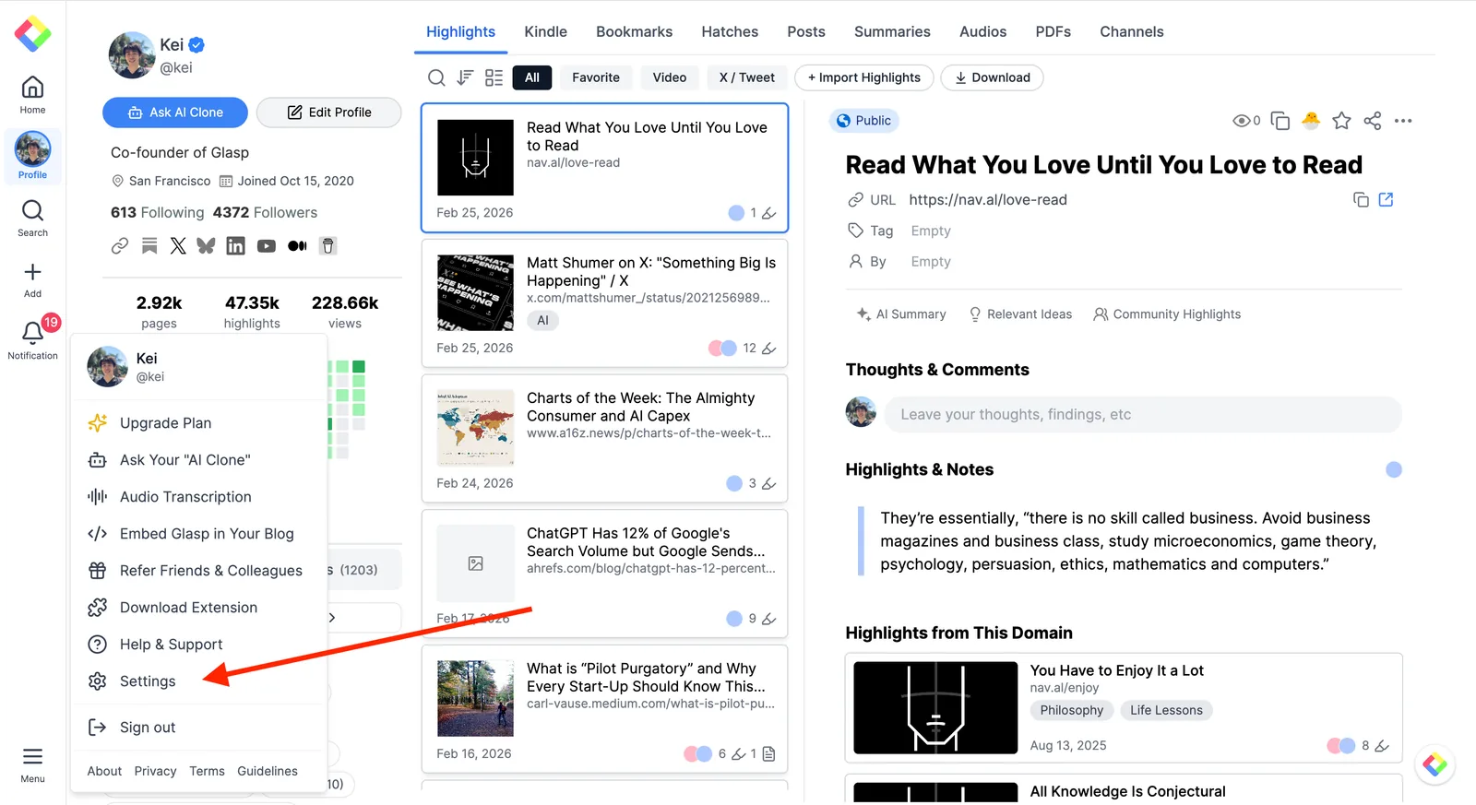Open the Guidelines footer link

click(268, 771)
